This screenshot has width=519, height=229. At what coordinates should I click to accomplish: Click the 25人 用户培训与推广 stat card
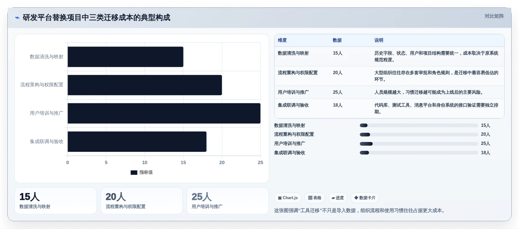[228, 201]
